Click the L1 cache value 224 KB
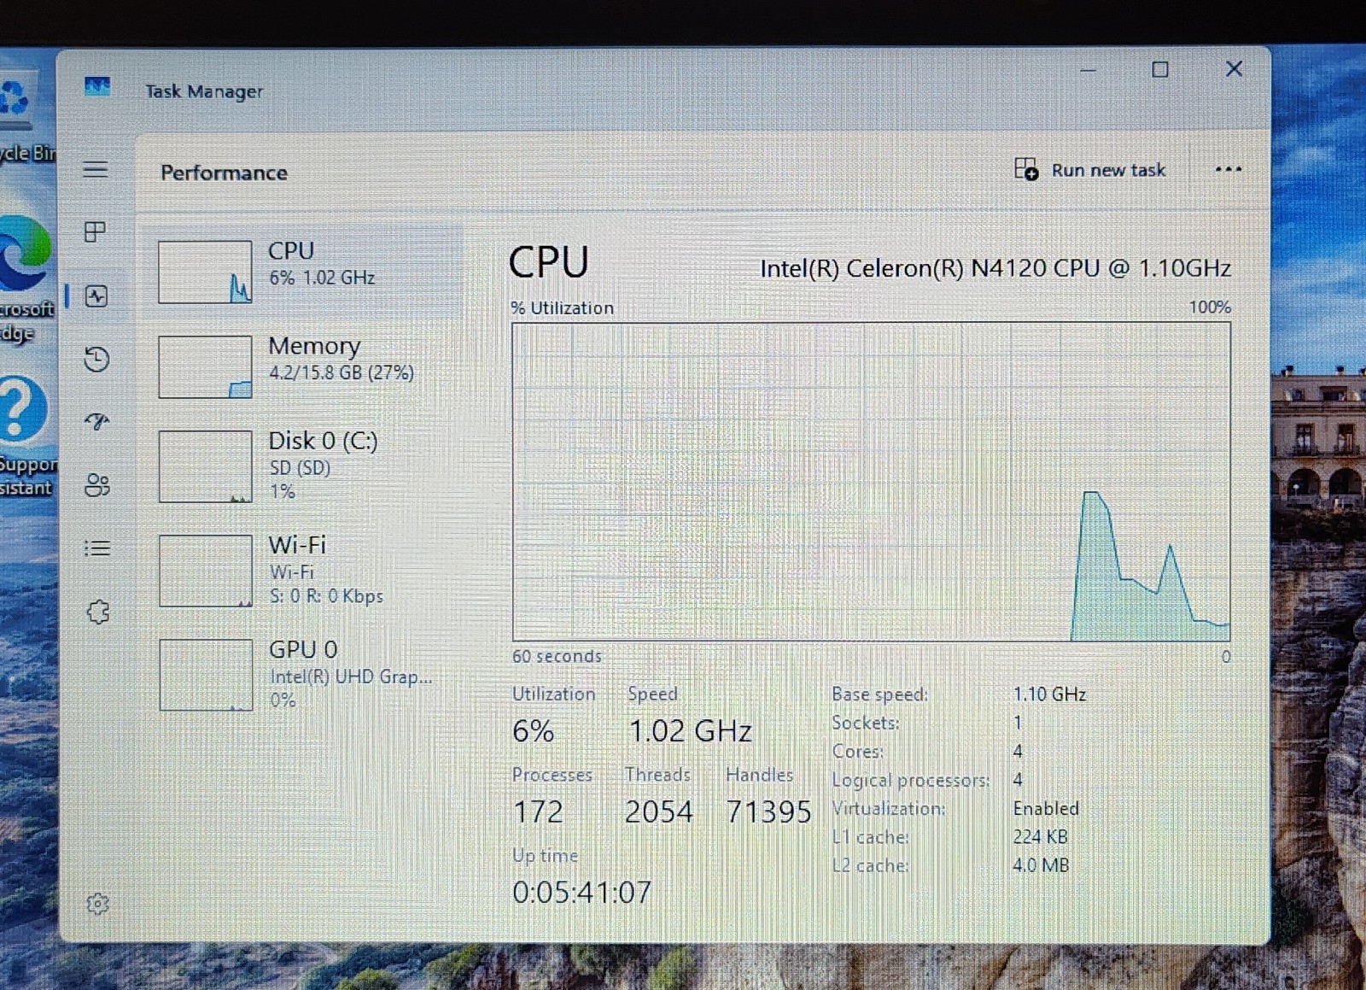The image size is (1366, 990). pyautogui.click(x=1040, y=837)
